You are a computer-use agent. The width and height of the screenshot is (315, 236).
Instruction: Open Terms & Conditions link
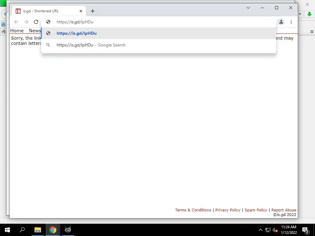pyautogui.click(x=193, y=210)
